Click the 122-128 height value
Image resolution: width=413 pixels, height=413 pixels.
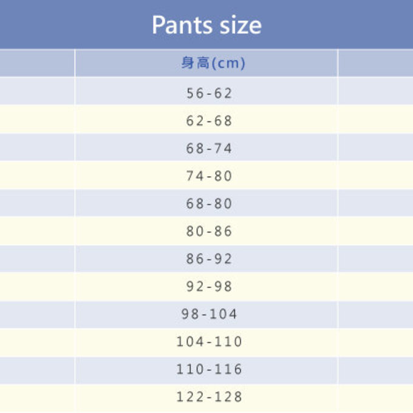(x=209, y=397)
